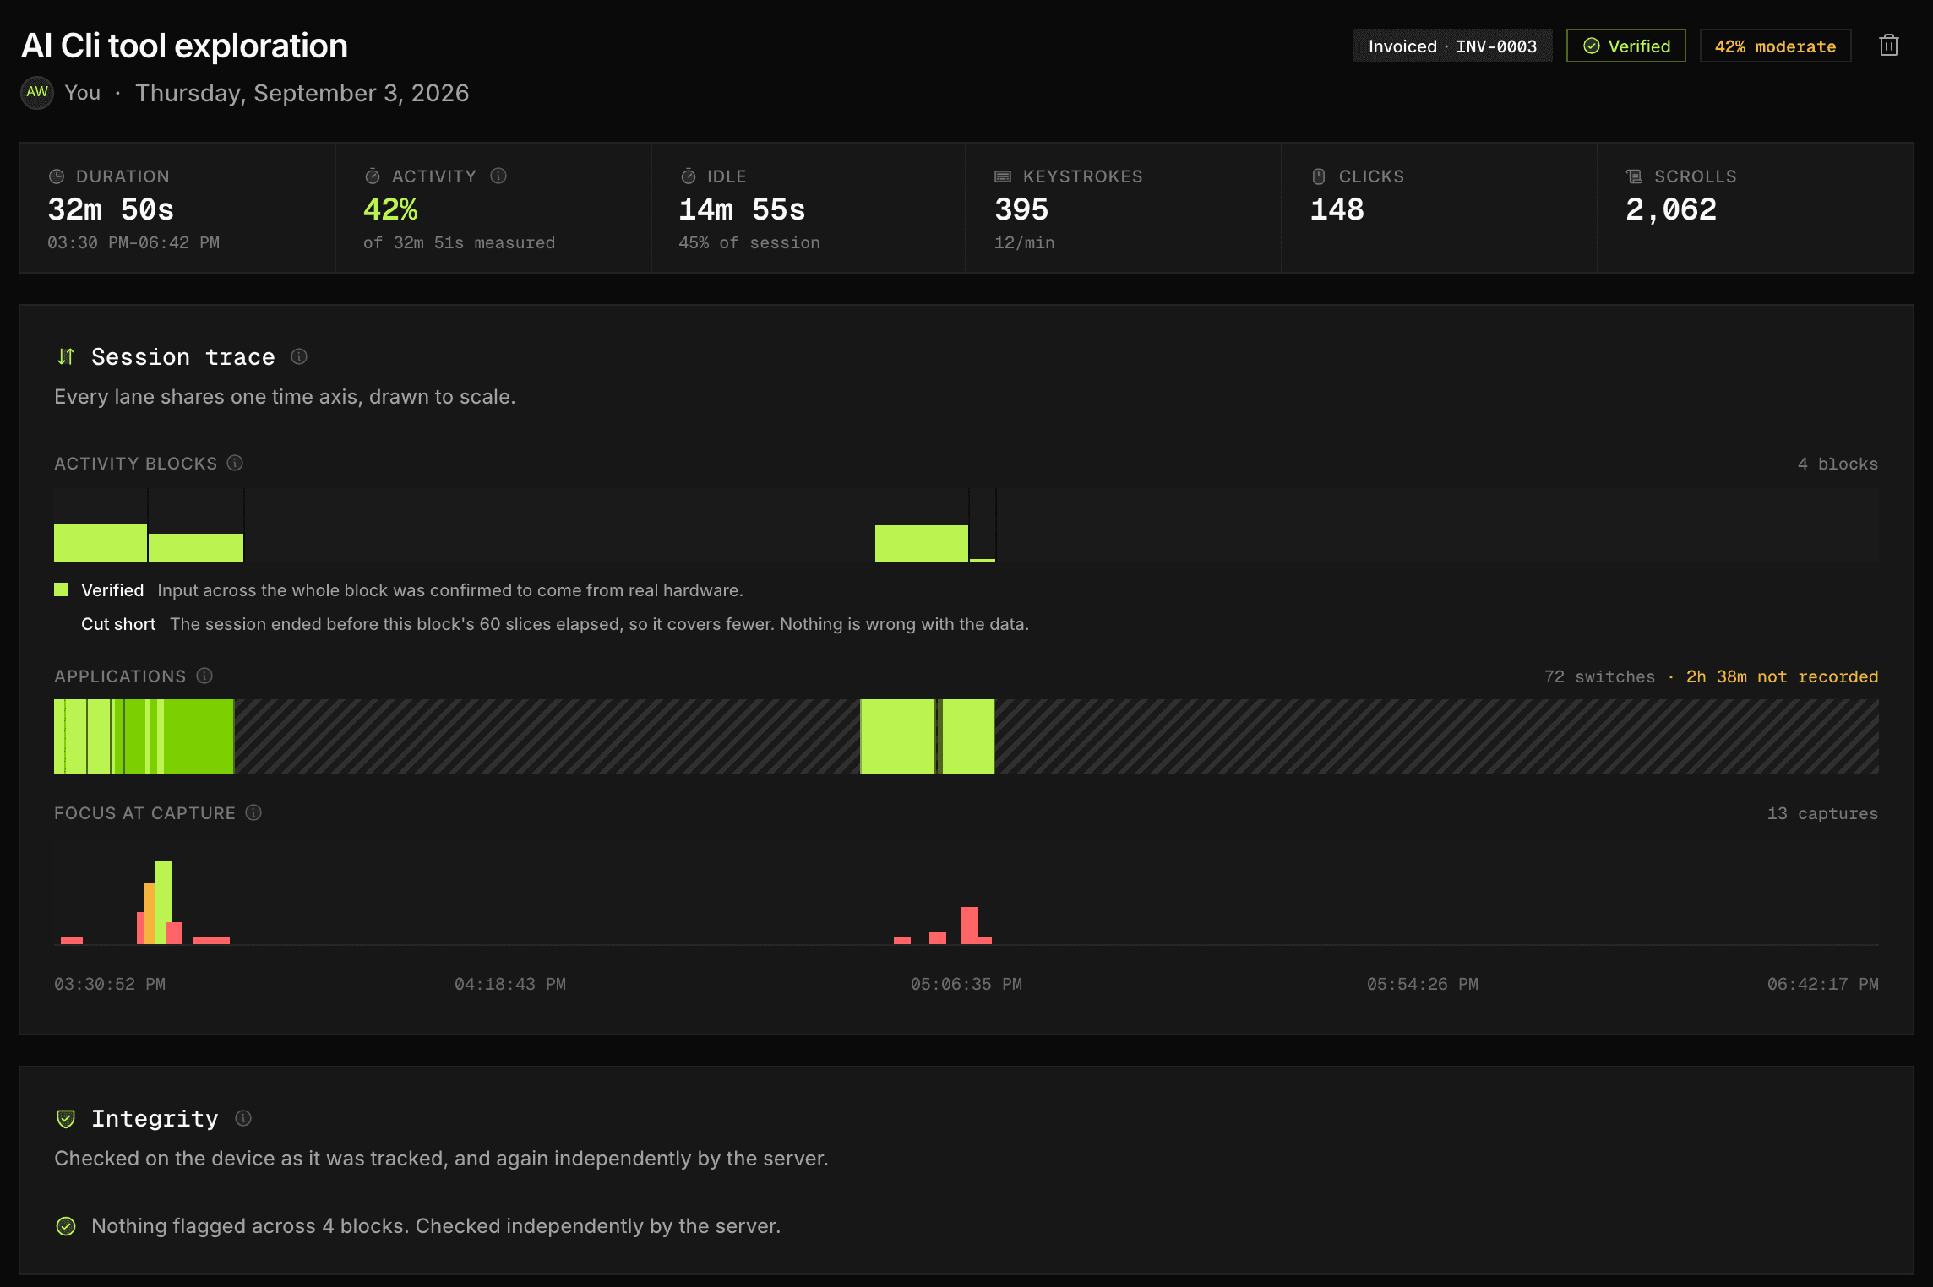Click the orange focus capture bar
Screen dimensions: 1933x1287
coord(150,914)
